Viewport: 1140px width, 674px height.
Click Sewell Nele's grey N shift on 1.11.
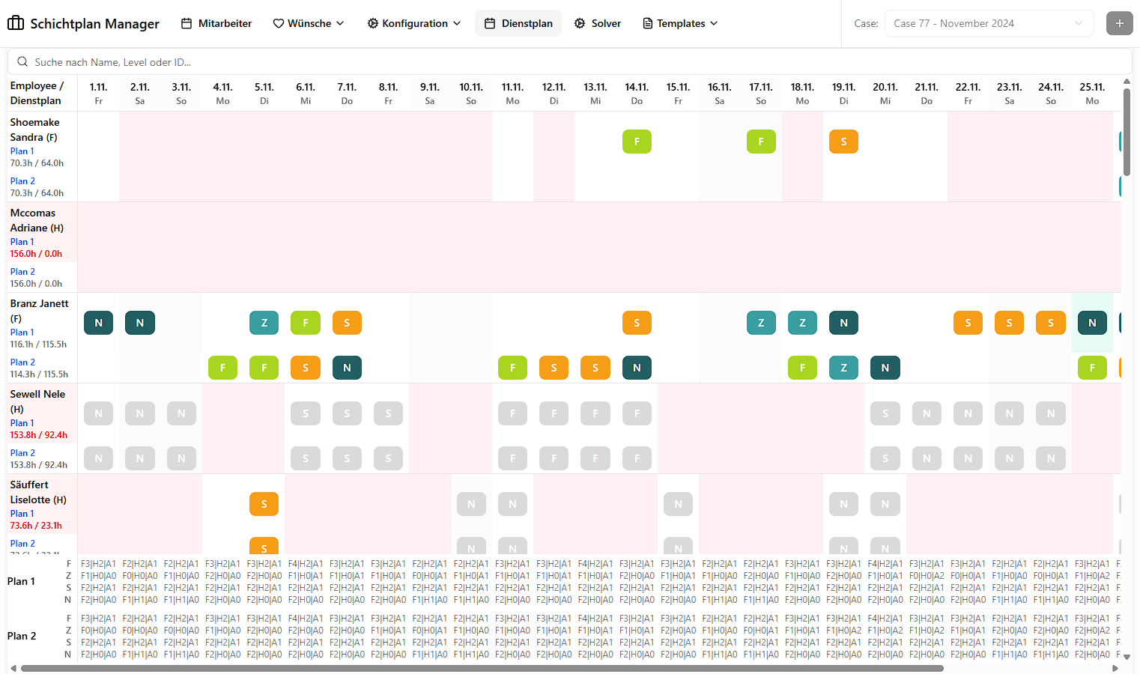pos(98,413)
